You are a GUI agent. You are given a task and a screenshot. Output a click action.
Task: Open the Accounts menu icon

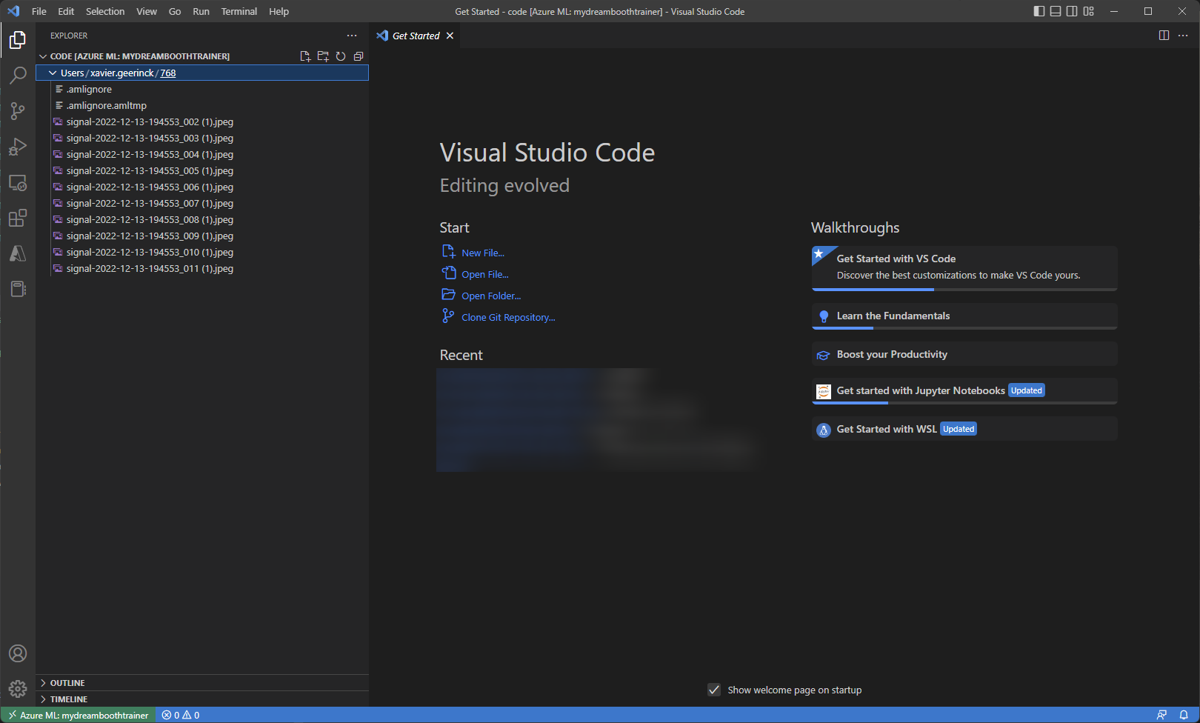click(x=18, y=653)
